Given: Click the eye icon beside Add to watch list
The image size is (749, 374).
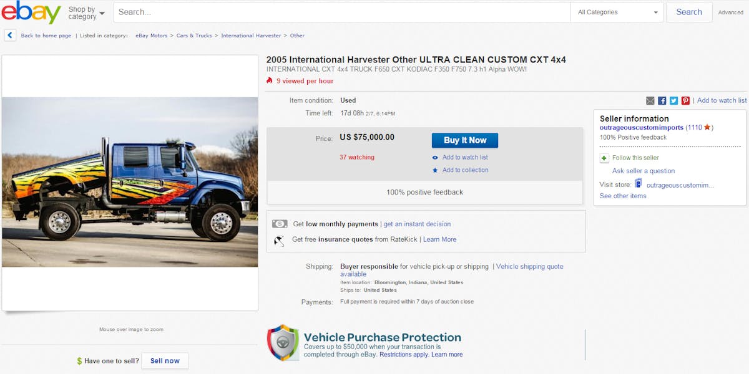Looking at the screenshot, I should [435, 158].
